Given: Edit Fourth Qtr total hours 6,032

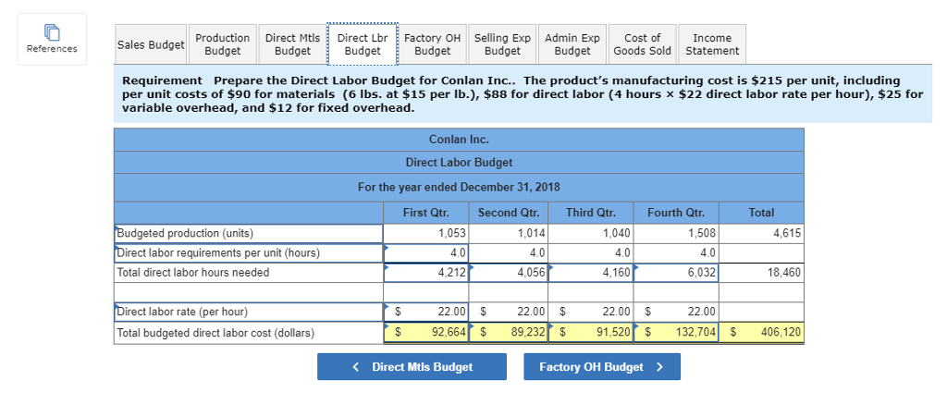Looking at the screenshot, I should [676, 273].
